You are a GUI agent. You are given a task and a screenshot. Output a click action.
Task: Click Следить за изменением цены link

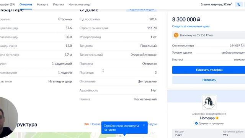191,26
